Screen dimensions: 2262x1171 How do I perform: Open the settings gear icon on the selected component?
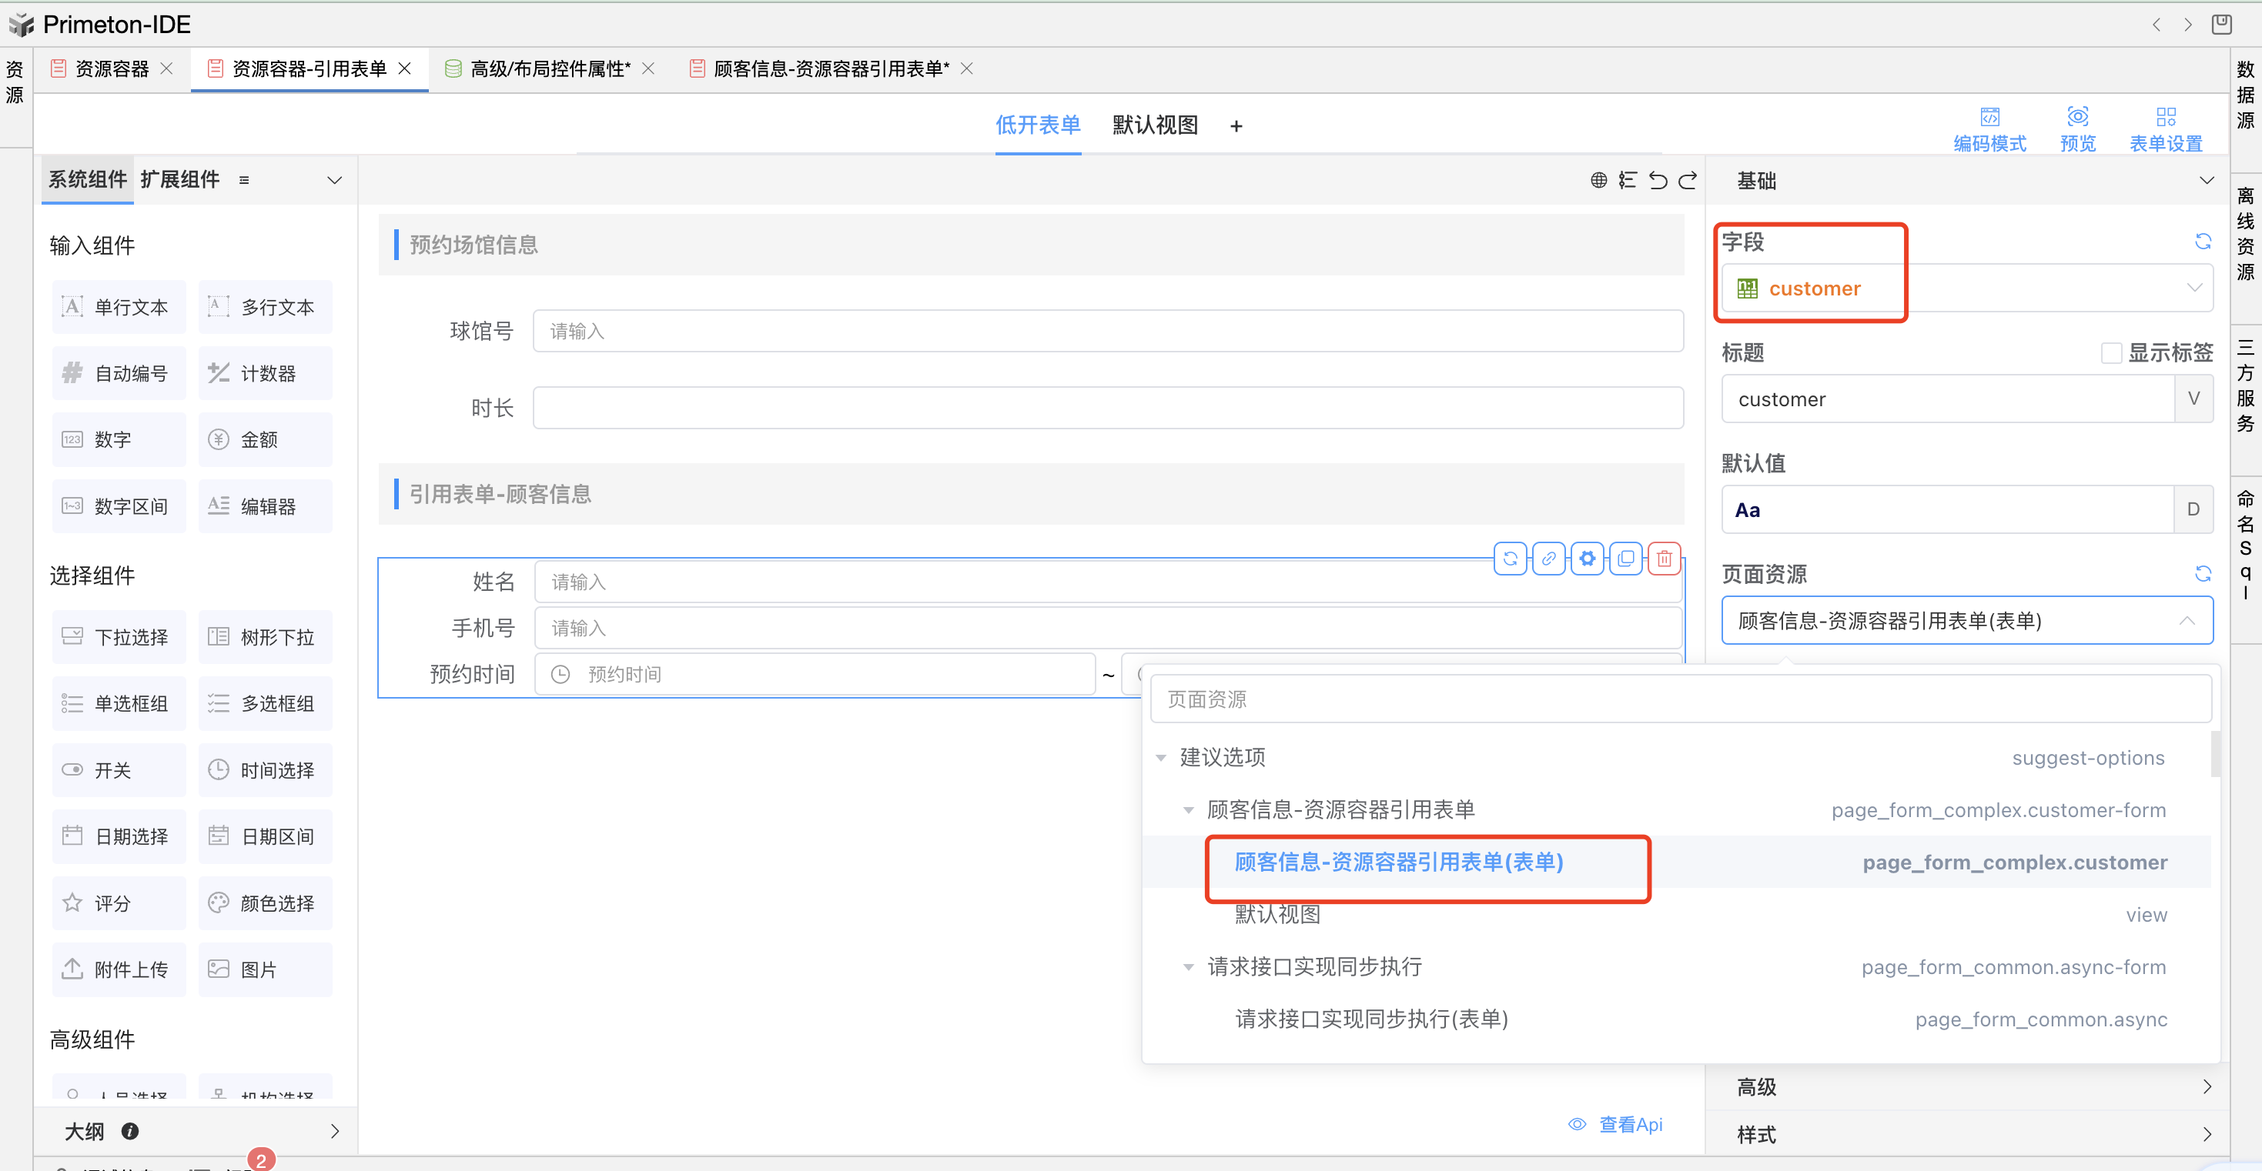pyautogui.click(x=1587, y=559)
